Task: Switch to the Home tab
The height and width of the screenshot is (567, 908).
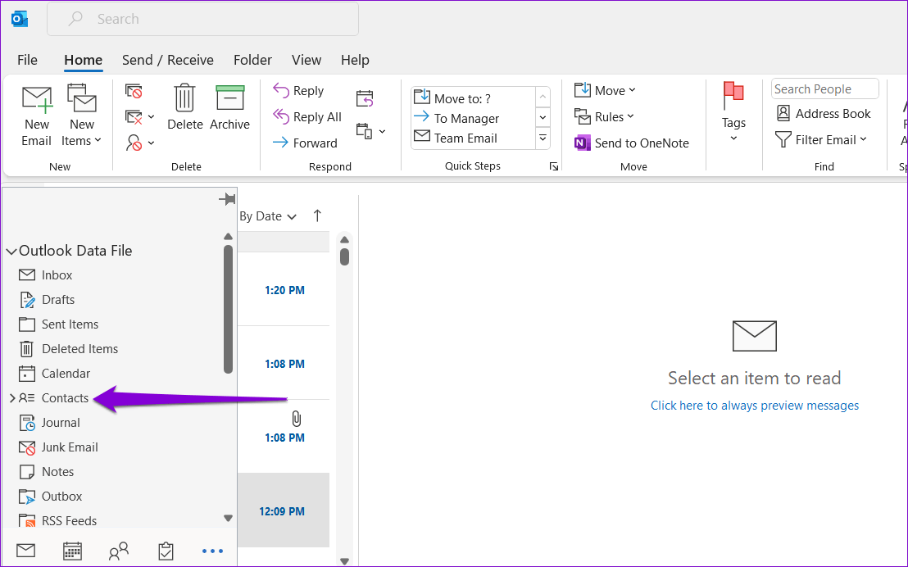Action: click(84, 61)
